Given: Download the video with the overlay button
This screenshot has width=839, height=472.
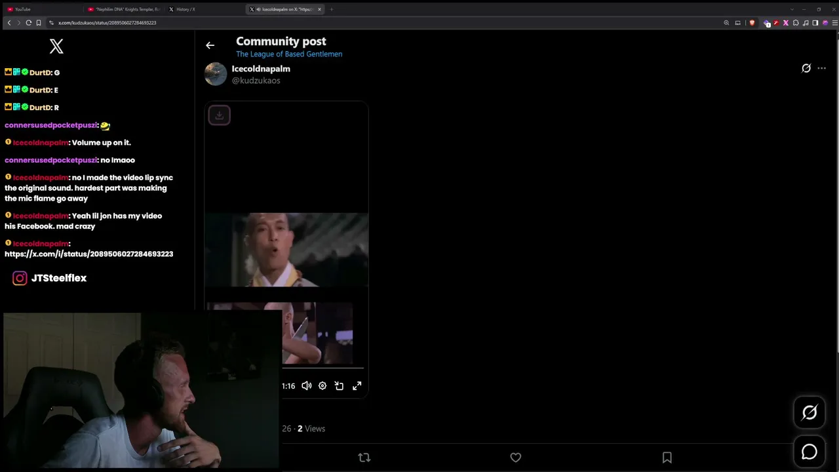Looking at the screenshot, I should click(x=220, y=115).
